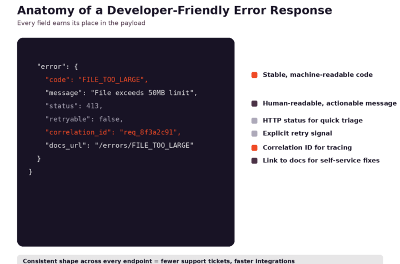Image resolution: width=400 pixels, height=264 pixels.
Task: Click the title "Anatomy of a Developer-Friendly Error Response"
Action: click(x=174, y=11)
